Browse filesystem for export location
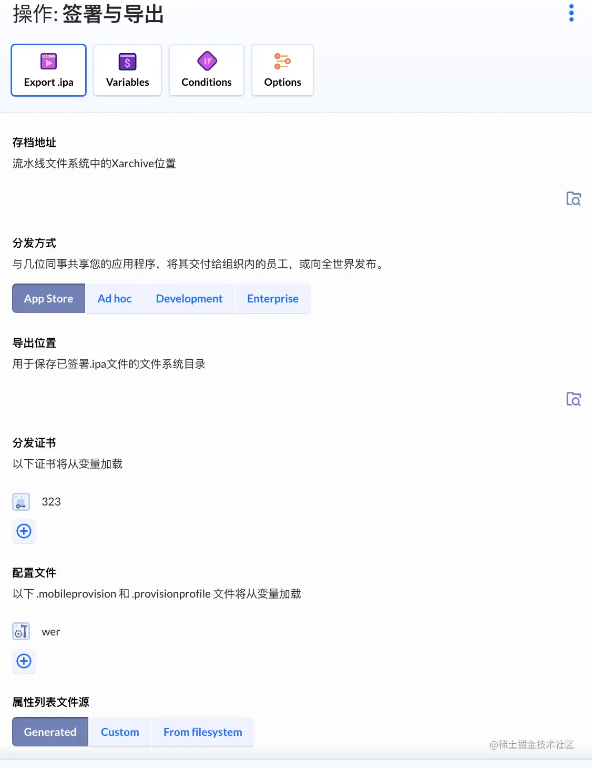 click(x=573, y=399)
